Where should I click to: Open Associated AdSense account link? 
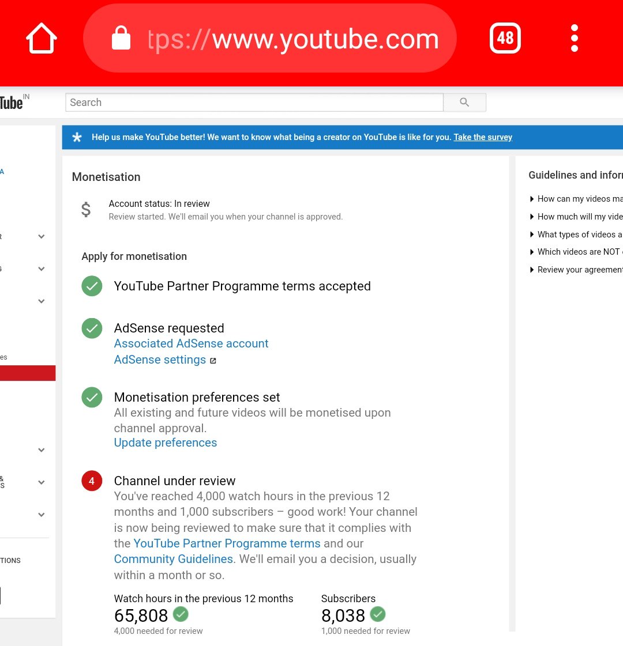tap(192, 343)
